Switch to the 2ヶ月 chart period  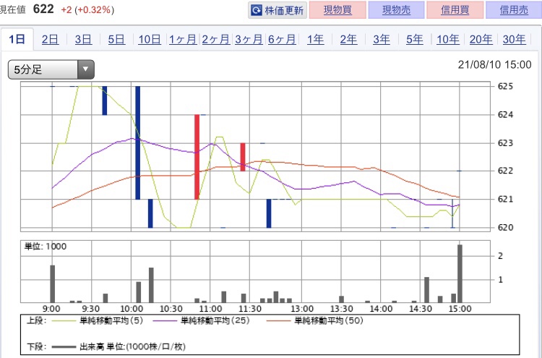[216, 40]
